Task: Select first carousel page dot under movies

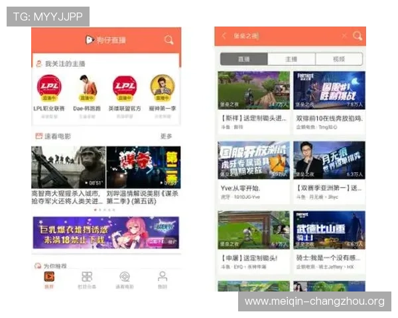Action: point(95,210)
